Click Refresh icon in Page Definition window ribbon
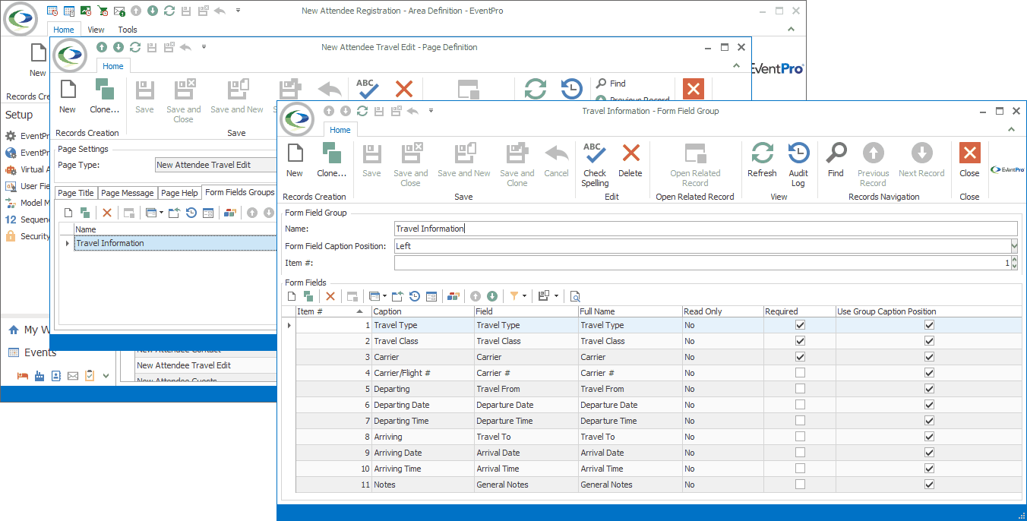This screenshot has width=1027, height=521. coord(536,88)
